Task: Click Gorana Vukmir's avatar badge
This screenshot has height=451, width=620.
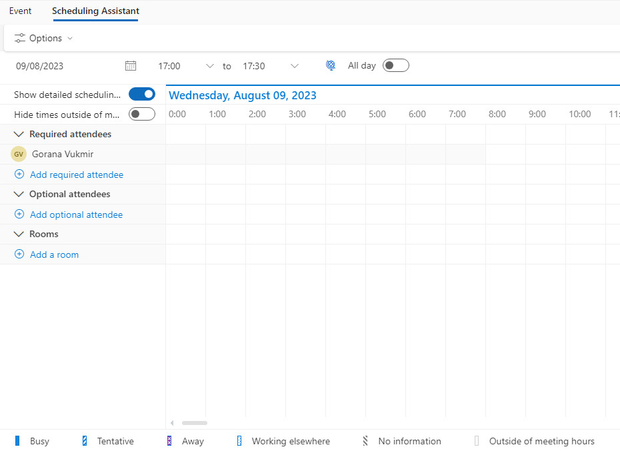Action: pyautogui.click(x=18, y=154)
